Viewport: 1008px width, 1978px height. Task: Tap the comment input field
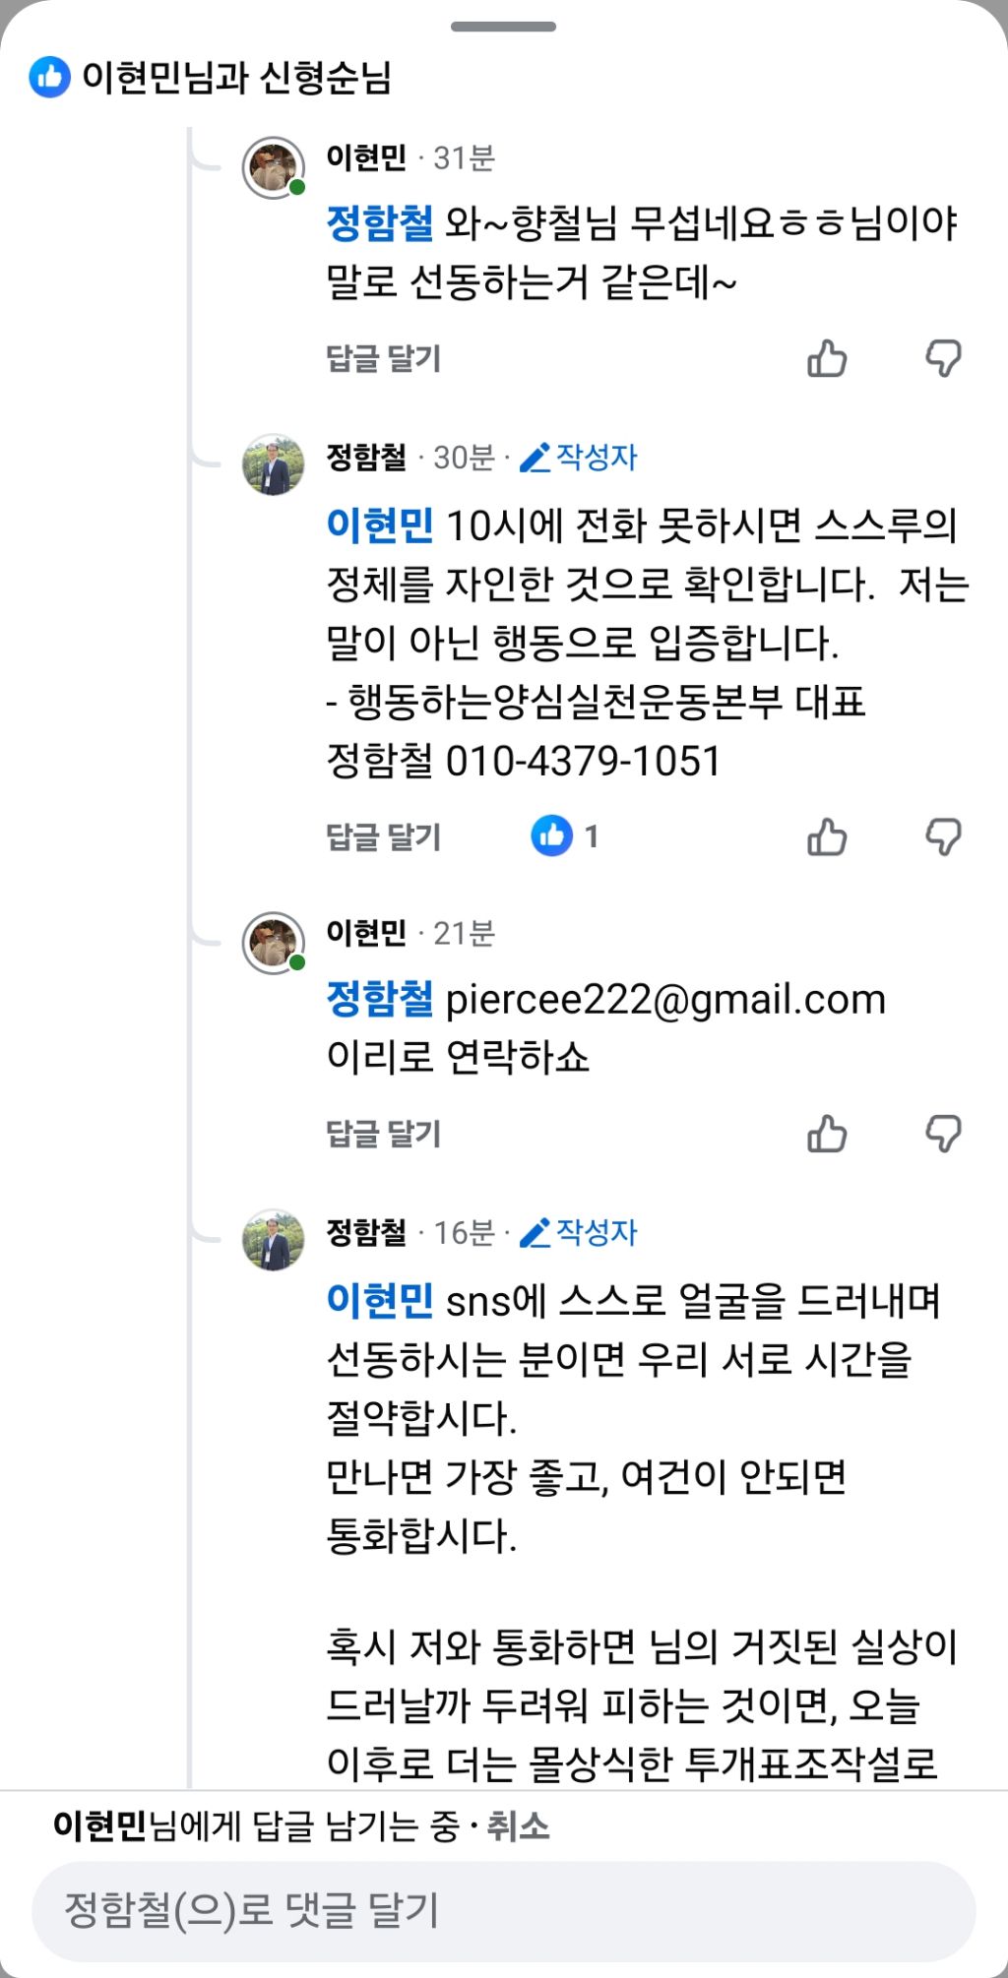[x=502, y=1910]
